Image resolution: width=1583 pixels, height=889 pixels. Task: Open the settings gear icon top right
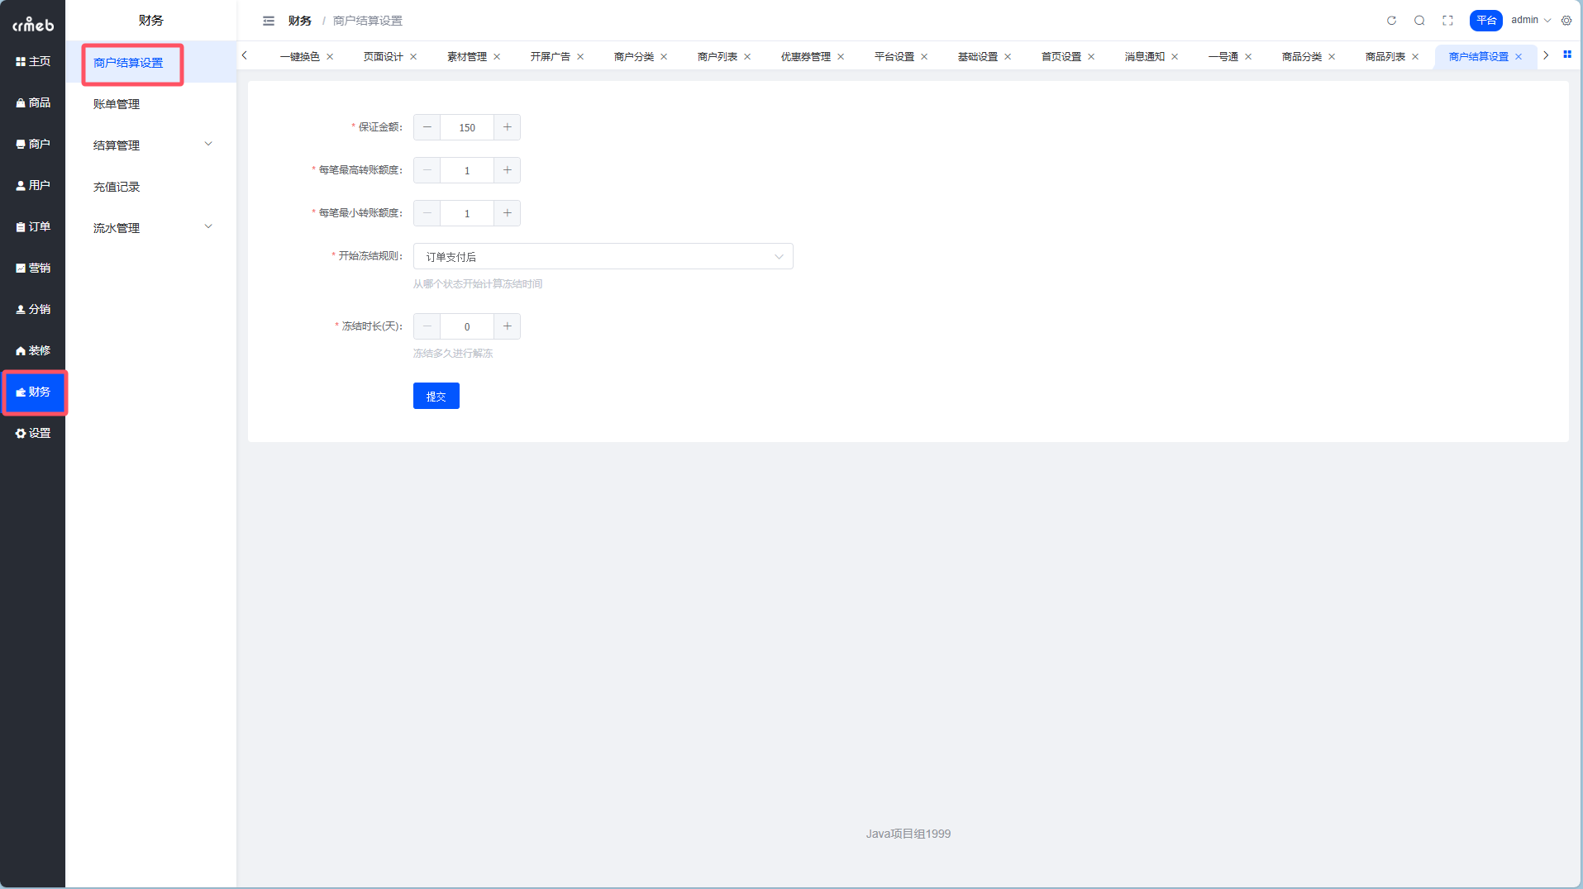point(1566,21)
